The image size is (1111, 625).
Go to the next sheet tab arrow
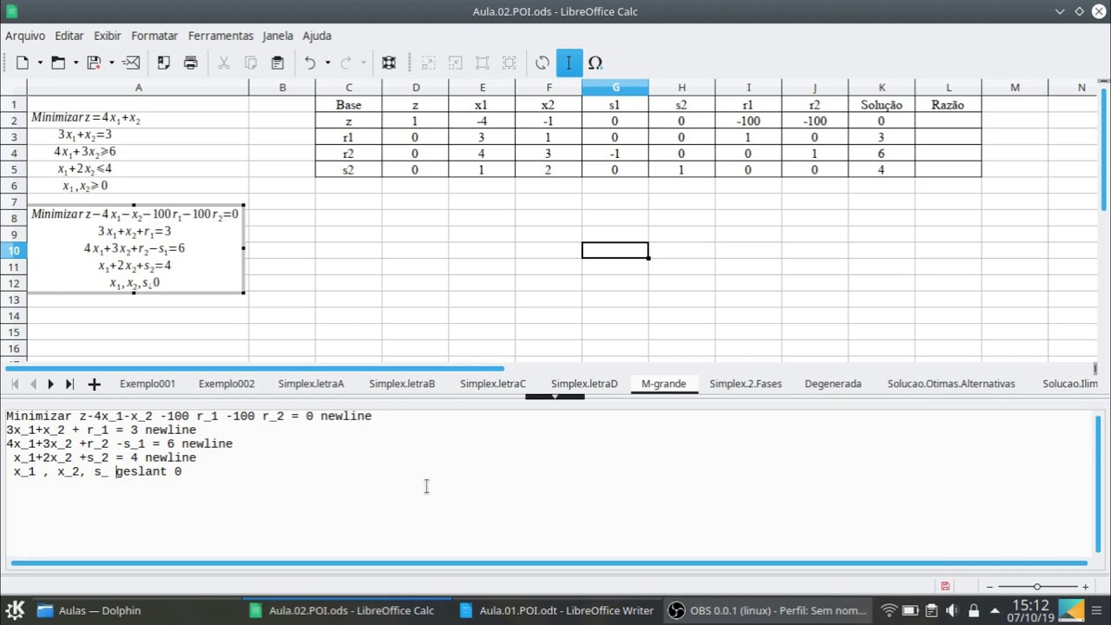coord(50,384)
